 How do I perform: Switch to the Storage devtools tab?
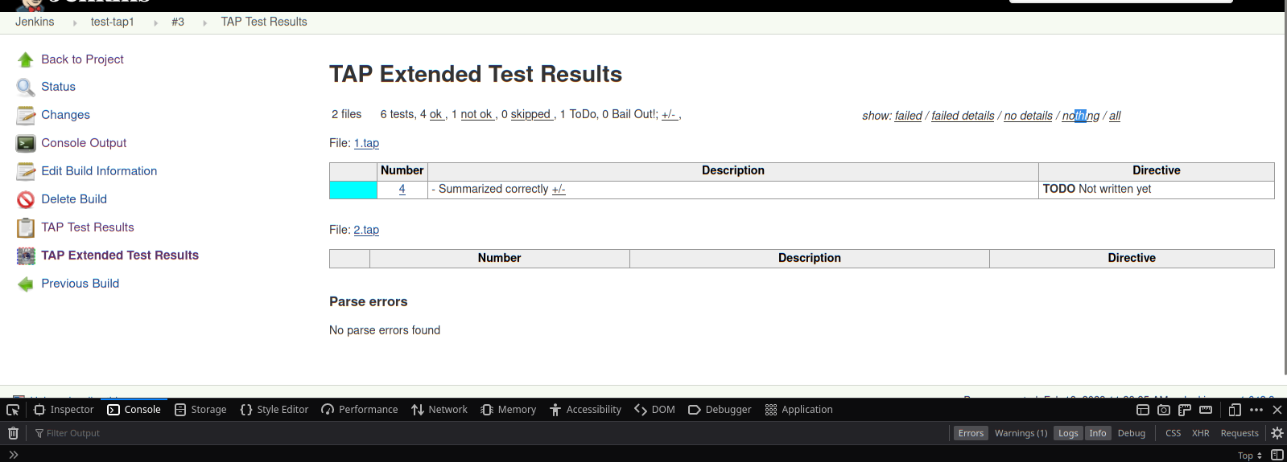point(200,410)
